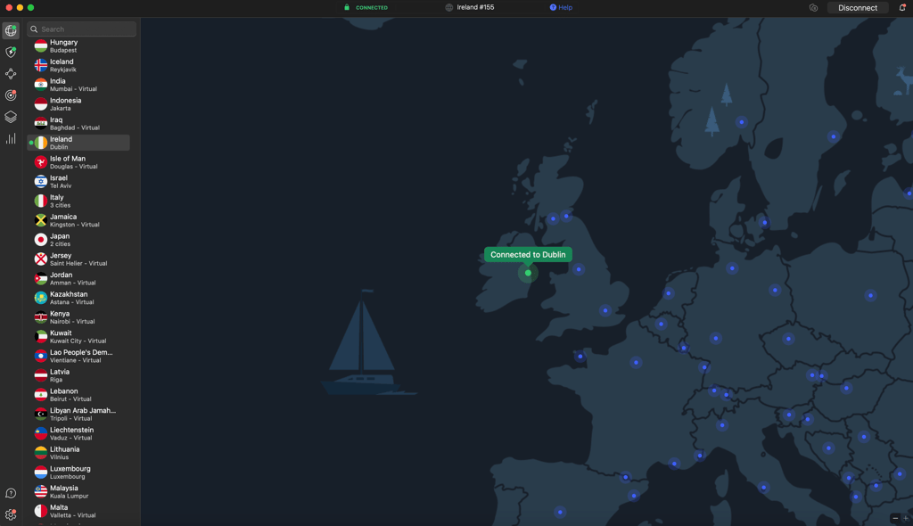Open the settings gear icon
Image resolution: width=913 pixels, height=526 pixels.
(11, 514)
